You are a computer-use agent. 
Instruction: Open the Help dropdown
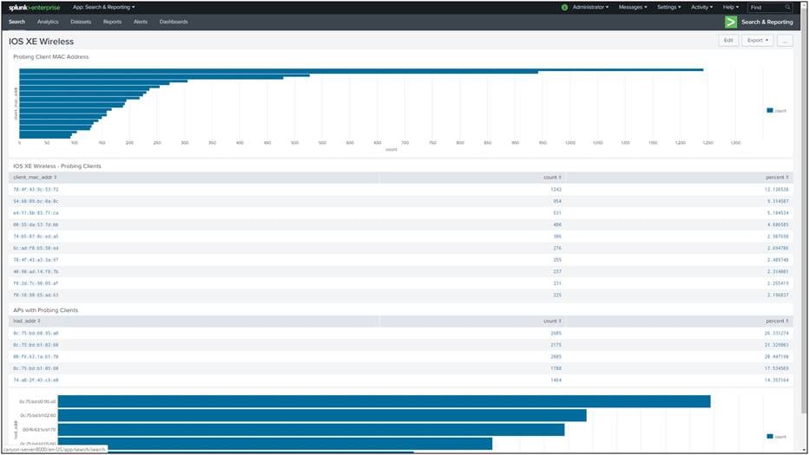point(731,7)
